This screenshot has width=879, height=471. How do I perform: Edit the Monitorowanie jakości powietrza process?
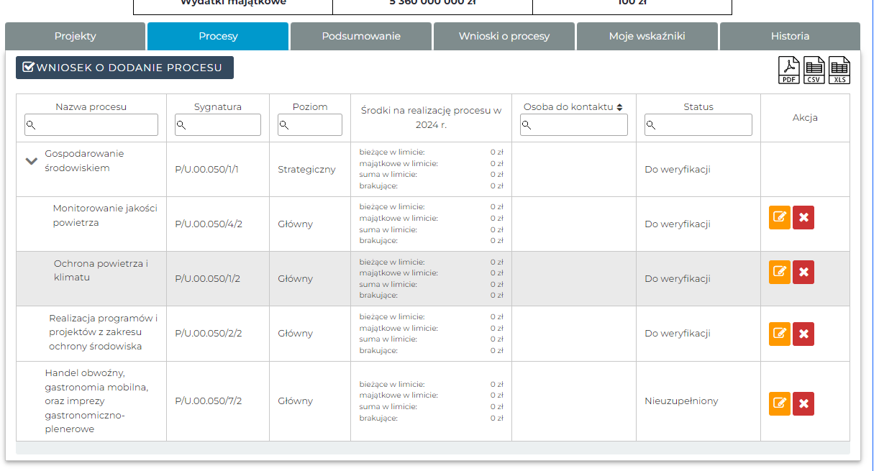[779, 217]
